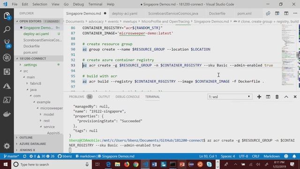Screen dimensions: 300x169
Task: Click Ln 93, Col 1 in status bar
Action: click(208, 156)
